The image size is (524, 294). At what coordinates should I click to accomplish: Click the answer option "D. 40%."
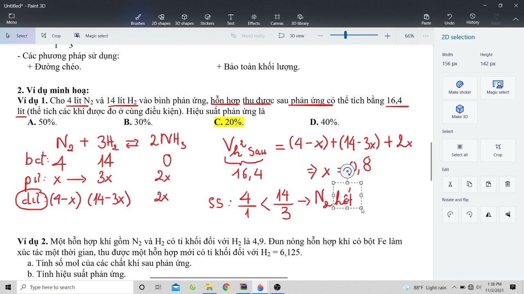coord(325,122)
